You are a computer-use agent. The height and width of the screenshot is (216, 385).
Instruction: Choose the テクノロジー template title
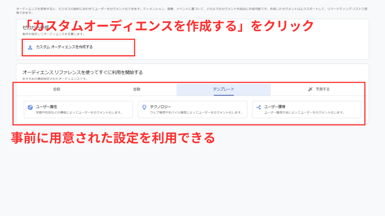click(x=161, y=107)
